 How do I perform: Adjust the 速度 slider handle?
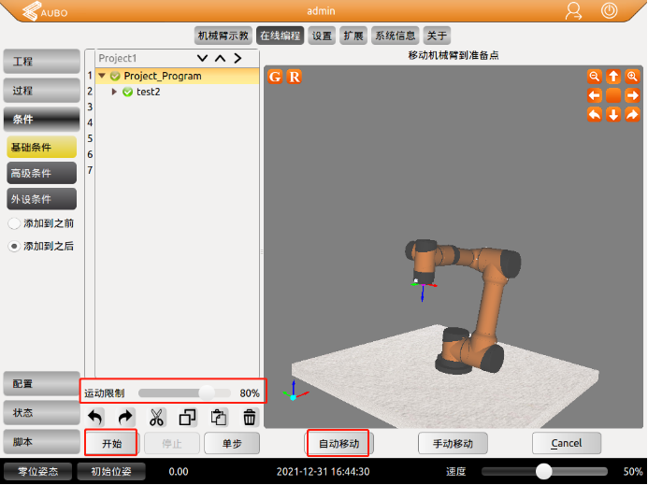point(544,471)
